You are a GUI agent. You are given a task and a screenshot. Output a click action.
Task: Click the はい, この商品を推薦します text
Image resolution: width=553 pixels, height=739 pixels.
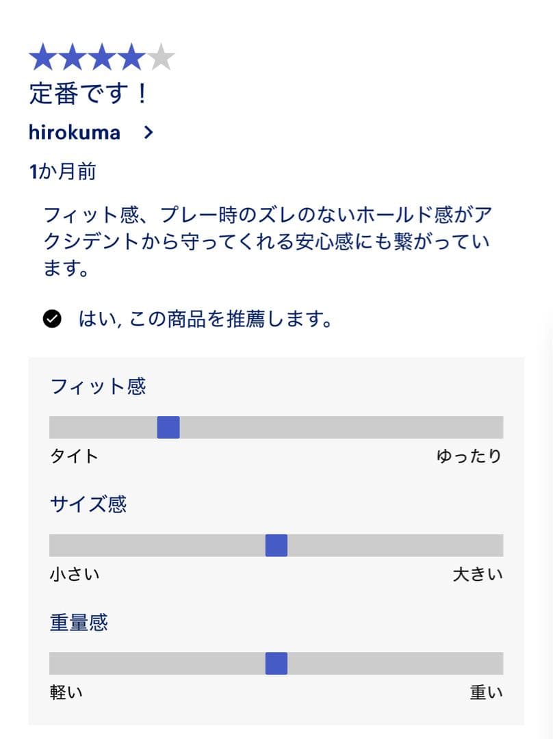tap(205, 319)
